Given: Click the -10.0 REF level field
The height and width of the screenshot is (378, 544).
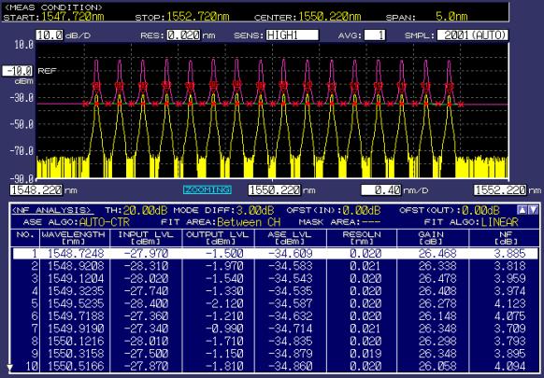Looking at the screenshot, I should 18,71.
